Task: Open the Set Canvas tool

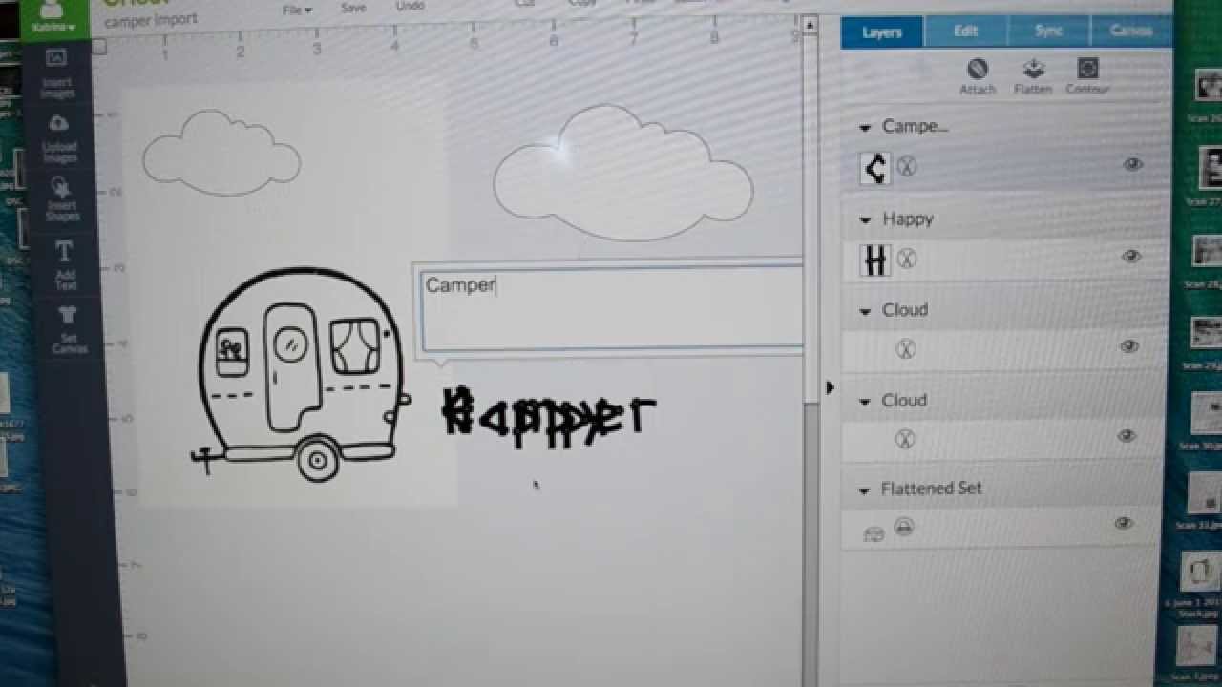Action: click(x=68, y=328)
